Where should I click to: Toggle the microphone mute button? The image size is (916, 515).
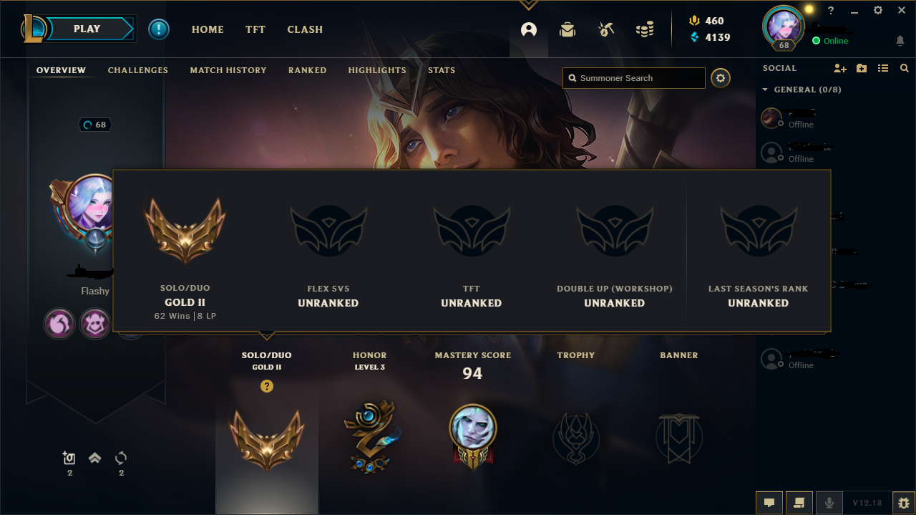coord(829,503)
